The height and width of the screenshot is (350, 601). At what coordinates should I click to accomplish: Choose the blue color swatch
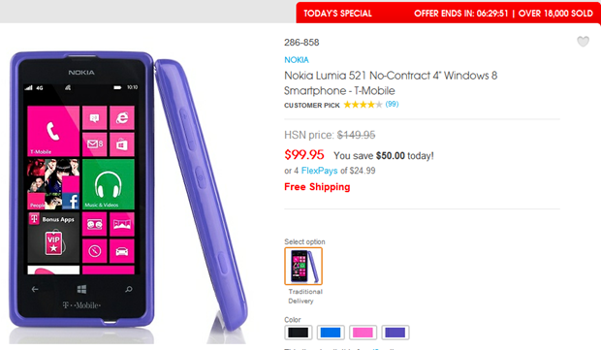331,333
